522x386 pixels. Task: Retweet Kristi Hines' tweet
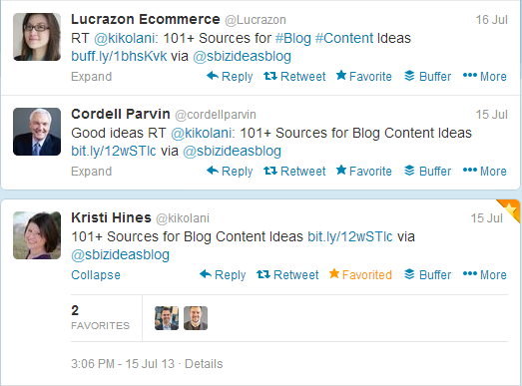click(287, 275)
